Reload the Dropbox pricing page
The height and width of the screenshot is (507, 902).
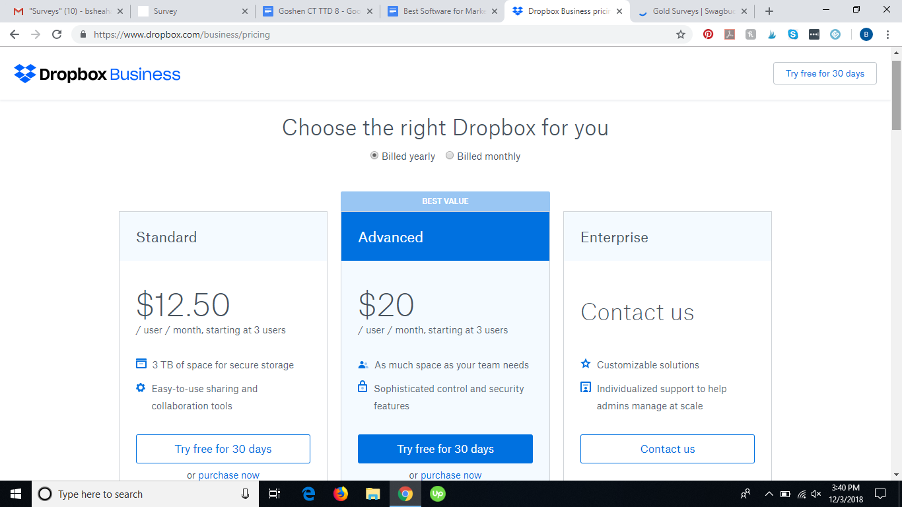(x=57, y=34)
